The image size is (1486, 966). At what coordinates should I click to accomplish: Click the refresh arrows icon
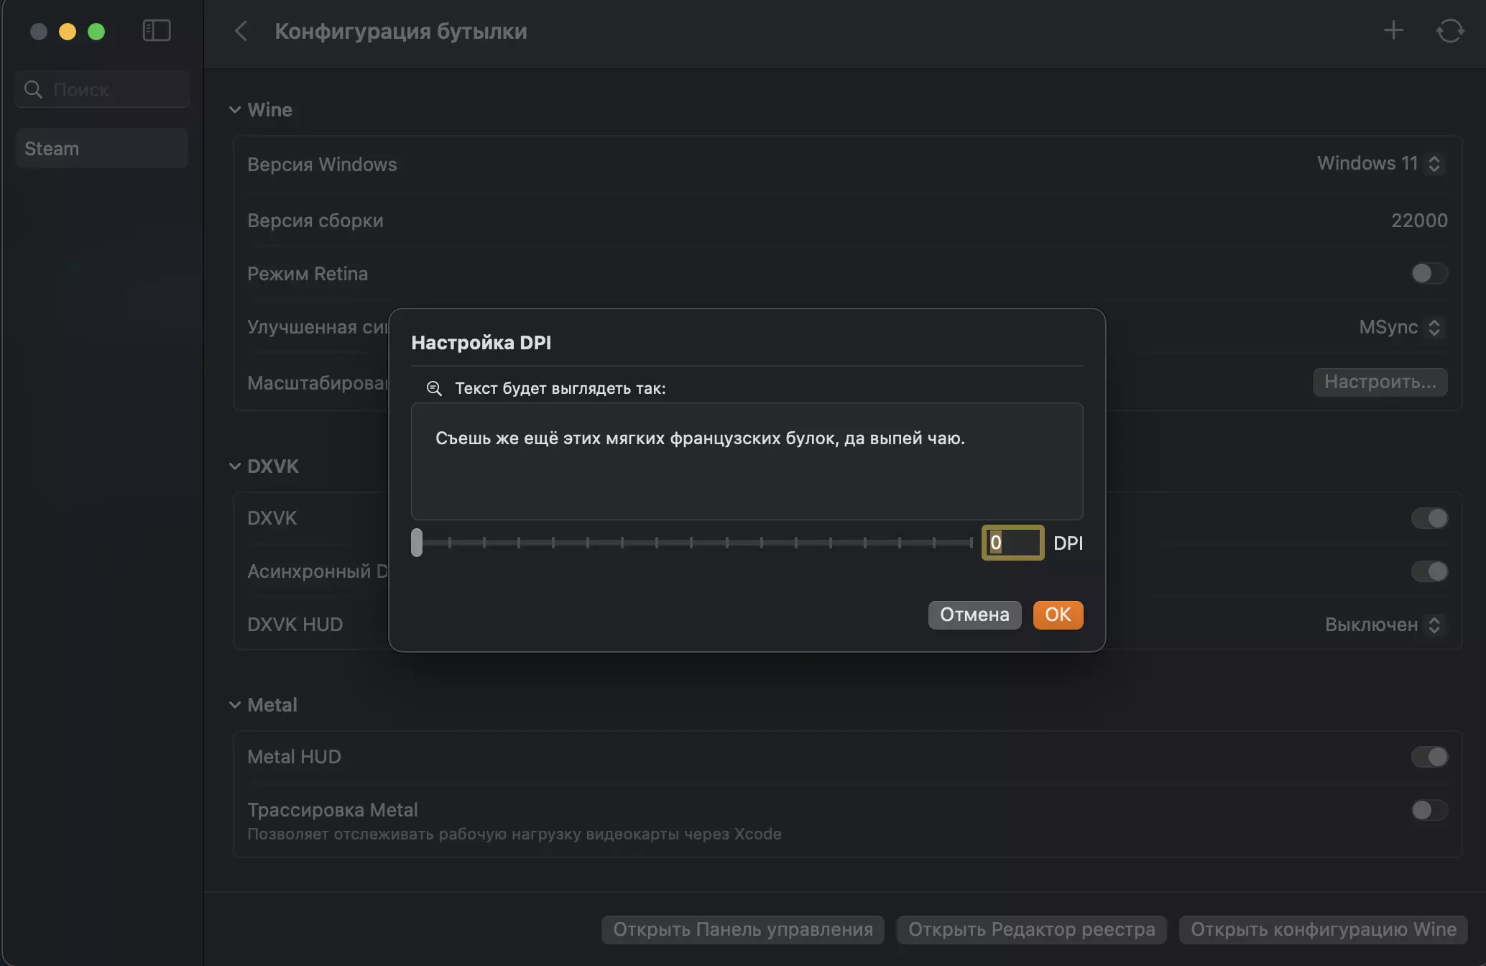tap(1449, 31)
